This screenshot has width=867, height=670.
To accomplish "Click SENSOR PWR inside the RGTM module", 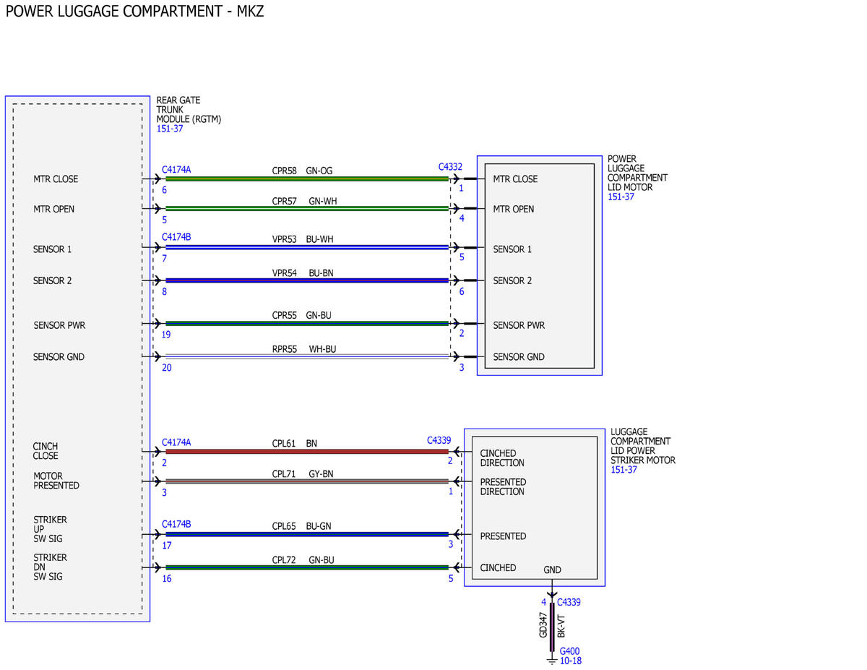I will (x=59, y=326).
